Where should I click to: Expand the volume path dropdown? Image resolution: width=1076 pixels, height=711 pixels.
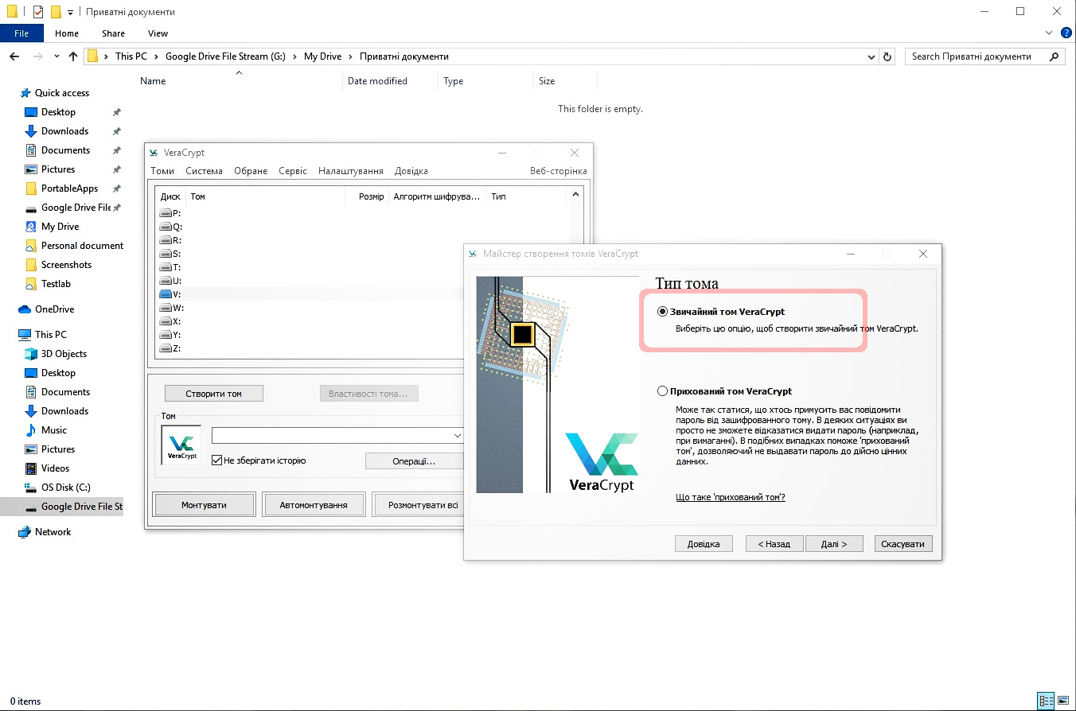click(458, 436)
